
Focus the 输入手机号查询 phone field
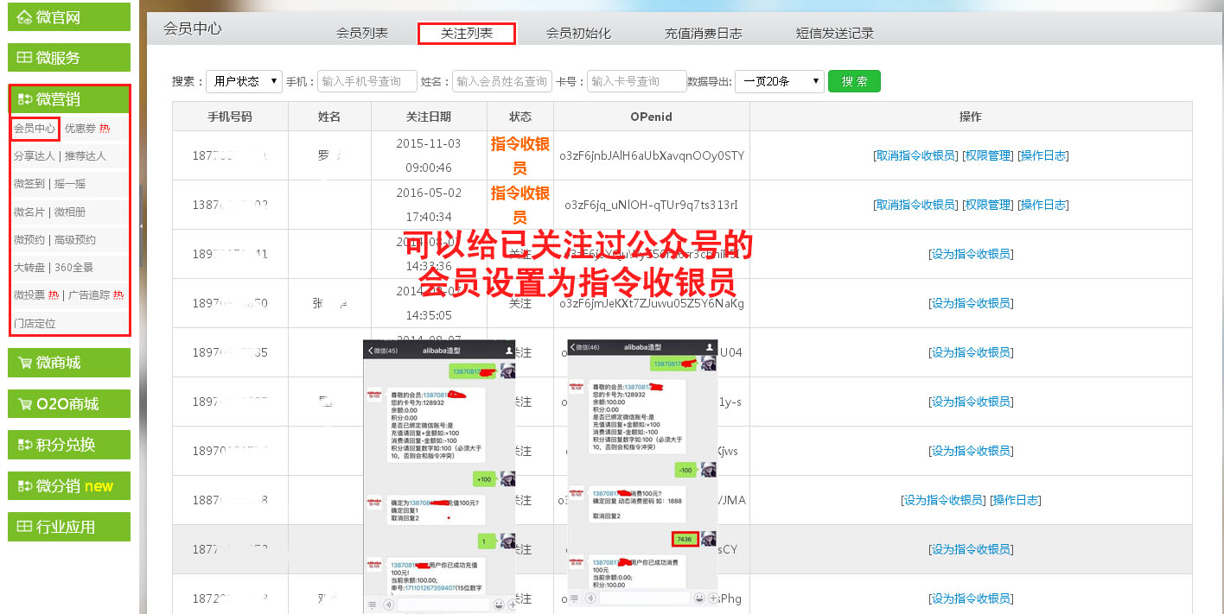pos(367,81)
